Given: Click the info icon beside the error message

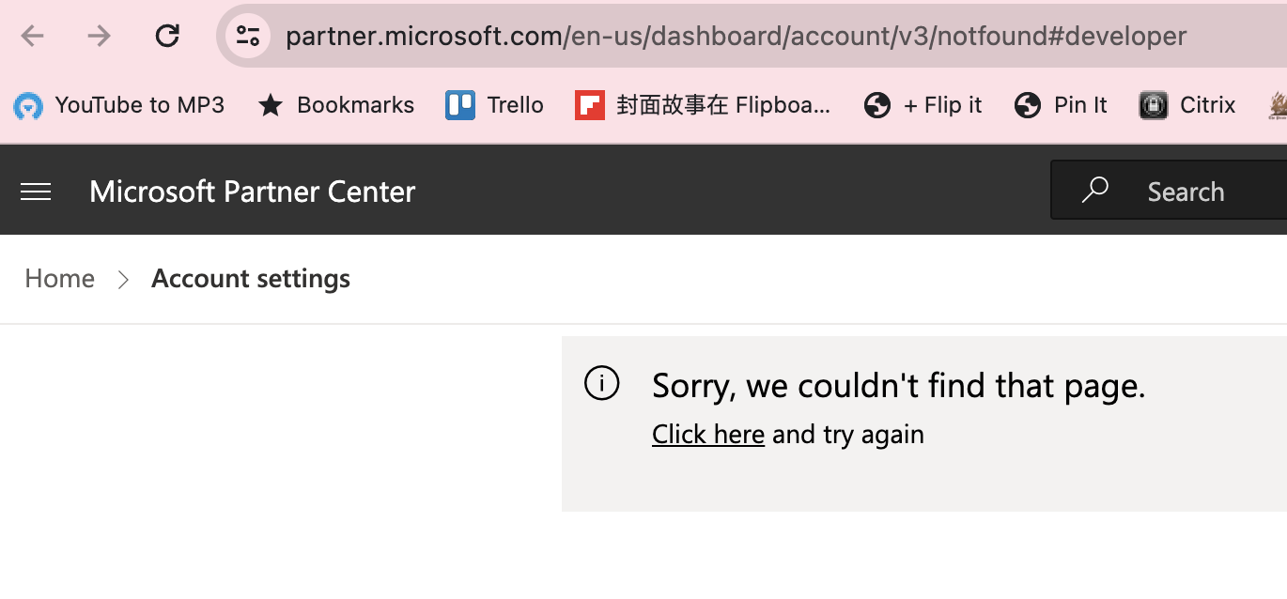Looking at the screenshot, I should point(602,384).
